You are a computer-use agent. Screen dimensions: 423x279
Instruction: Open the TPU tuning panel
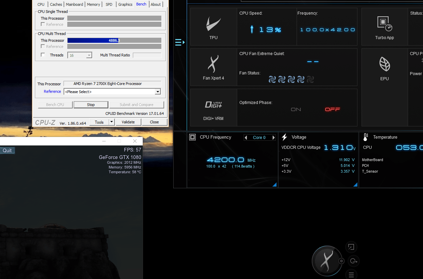click(x=213, y=24)
